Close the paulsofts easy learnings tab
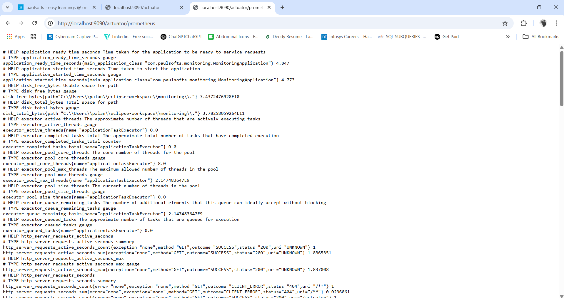Viewport: 564px width, 298px height. click(x=94, y=8)
